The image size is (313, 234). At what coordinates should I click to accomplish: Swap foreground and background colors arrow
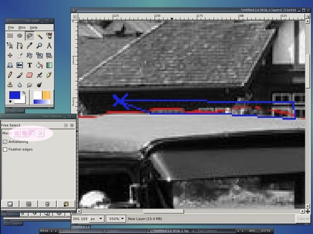pos(24,93)
